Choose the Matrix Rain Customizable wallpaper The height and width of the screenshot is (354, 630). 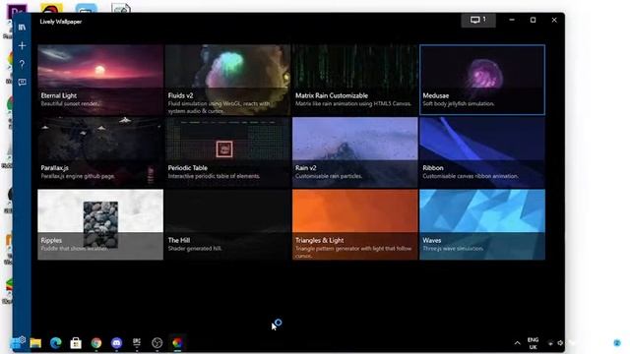click(355, 80)
